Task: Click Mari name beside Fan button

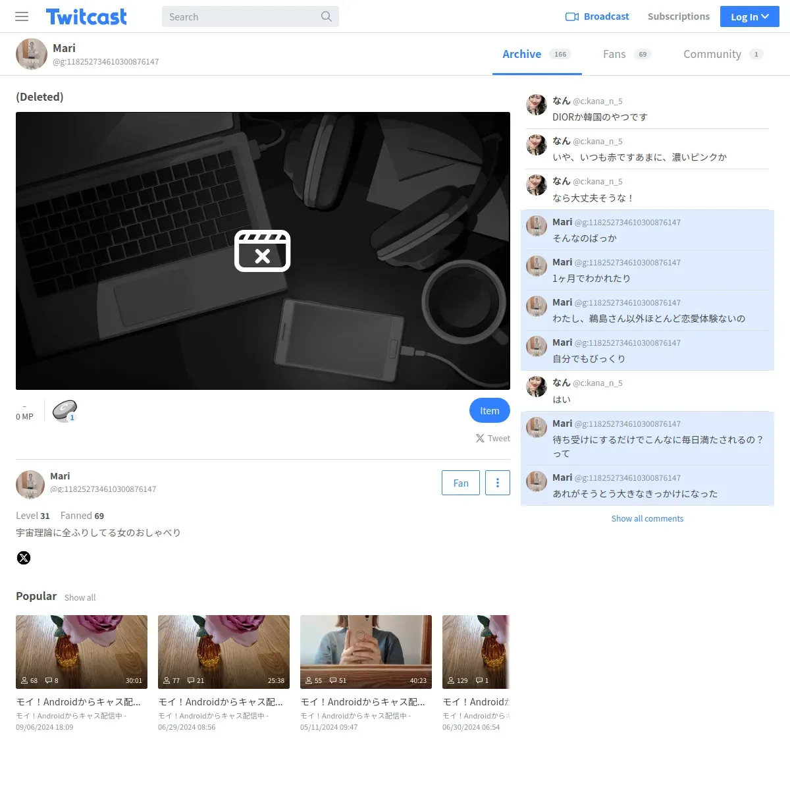Action: tap(60, 476)
